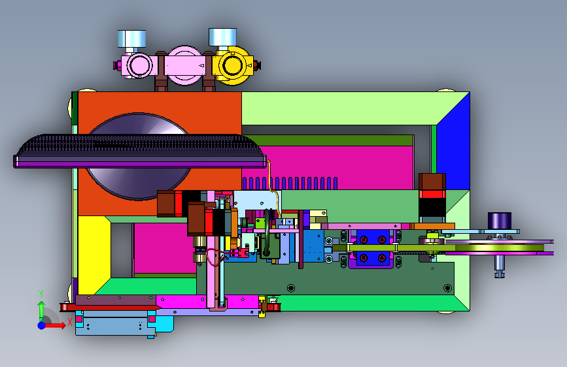This screenshot has height=367, width=567.
Task: Pick the red wire loop near the center
Action: coord(215,257)
